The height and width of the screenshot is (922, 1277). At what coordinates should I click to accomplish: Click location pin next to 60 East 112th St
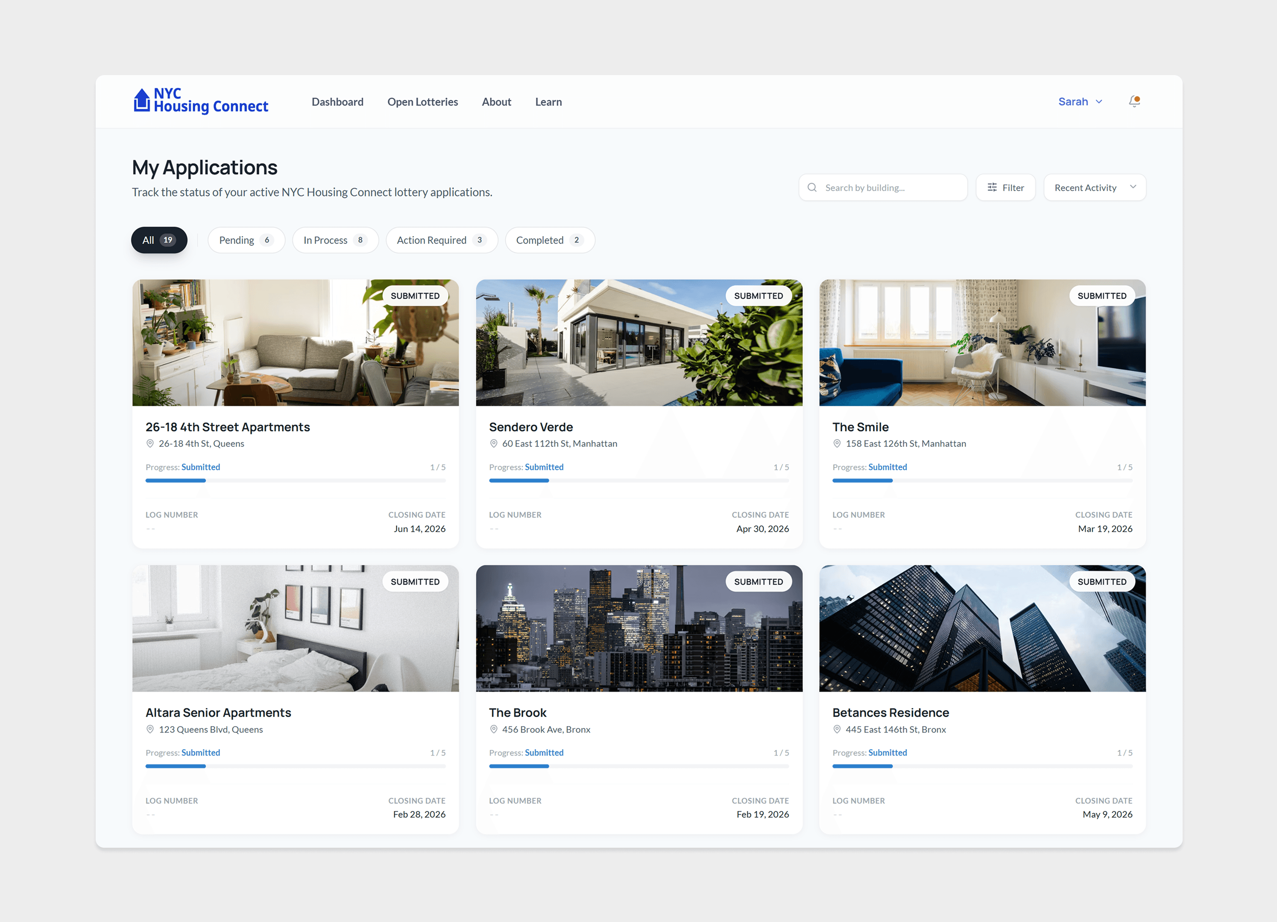coord(494,443)
